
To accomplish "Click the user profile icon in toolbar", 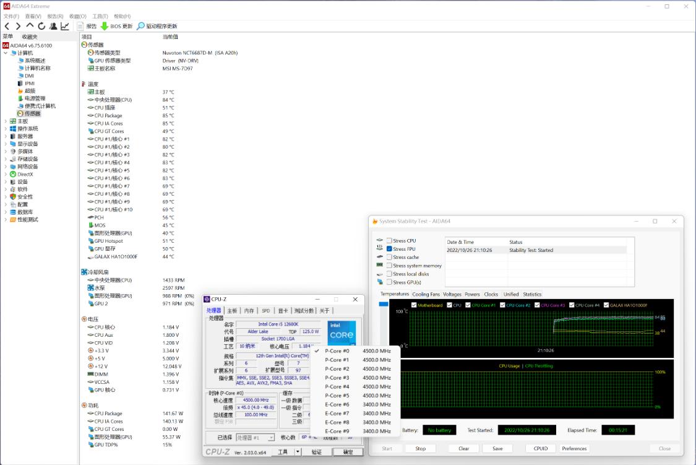I will tap(53, 26).
